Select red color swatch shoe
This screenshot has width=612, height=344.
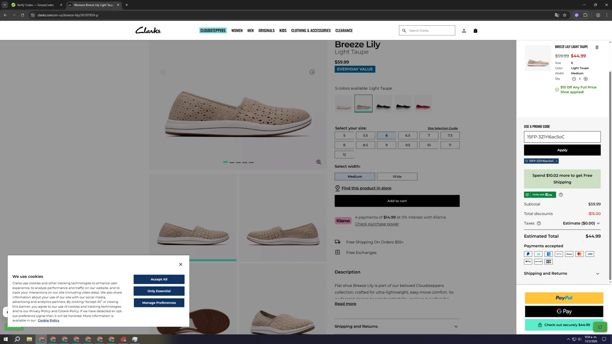[423, 104]
